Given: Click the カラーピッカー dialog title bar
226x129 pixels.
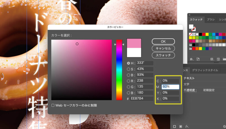Looking at the screenshot, I should coord(115,27).
